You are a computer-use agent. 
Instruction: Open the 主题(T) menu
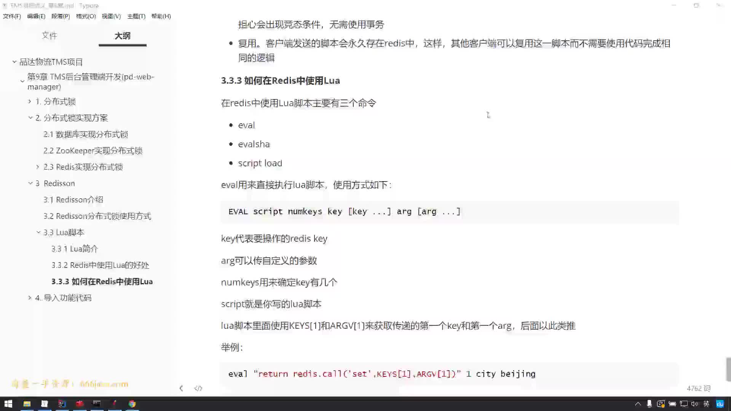[136, 16]
